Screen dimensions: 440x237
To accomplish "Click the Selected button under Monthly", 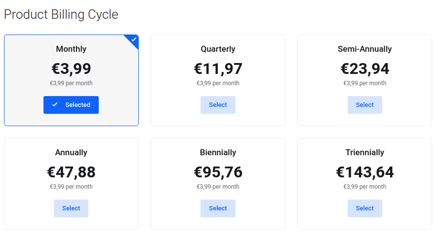I will click(71, 105).
